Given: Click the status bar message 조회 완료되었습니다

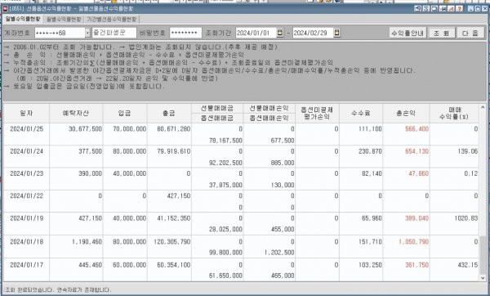Looking at the screenshot, I should pyautogui.click(x=29, y=290).
